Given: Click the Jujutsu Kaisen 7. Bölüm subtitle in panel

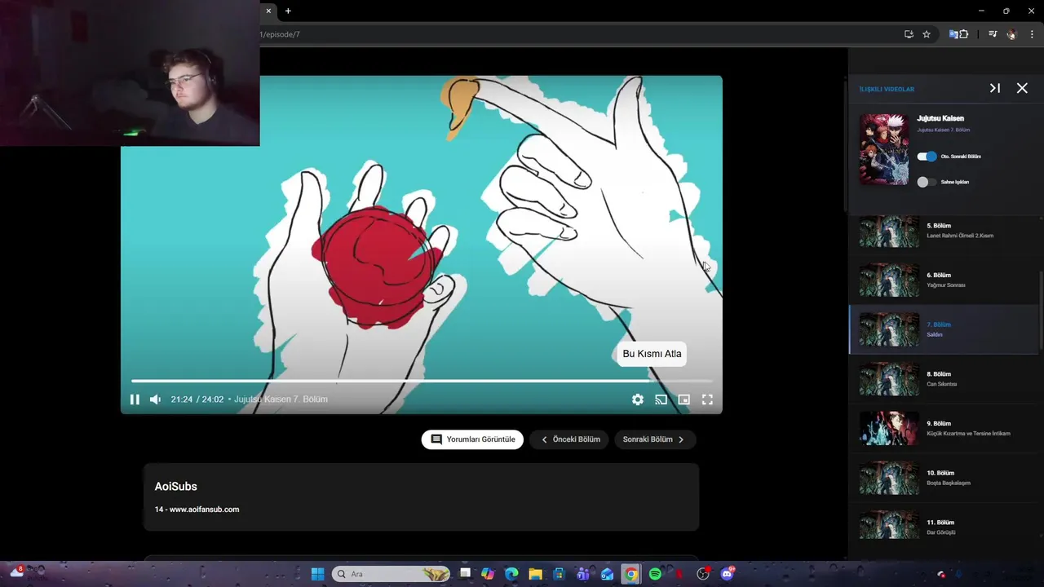Looking at the screenshot, I should (943, 130).
